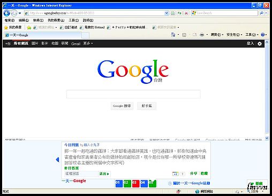This screenshot has height=196, width=272.
Task: Print the page with printer icon
Action: pos(202,35)
